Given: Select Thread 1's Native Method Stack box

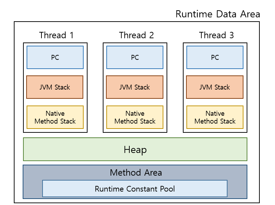Looking at the screenshot, I should (55, 117).
